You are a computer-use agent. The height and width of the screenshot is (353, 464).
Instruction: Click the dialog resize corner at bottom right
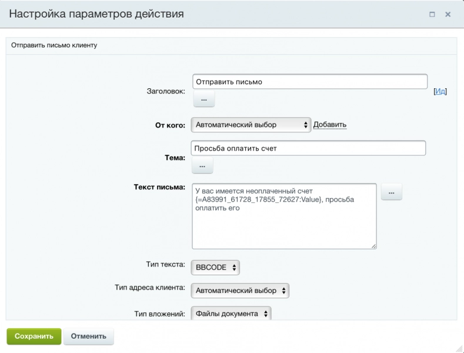coord(458,347)
